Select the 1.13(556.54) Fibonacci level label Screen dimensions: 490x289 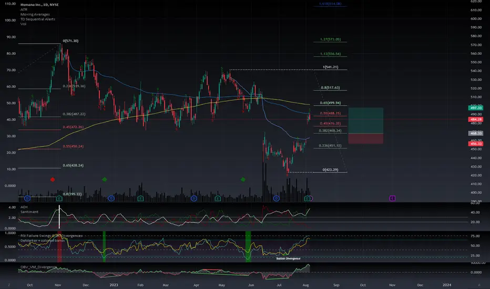pos(330,54)
